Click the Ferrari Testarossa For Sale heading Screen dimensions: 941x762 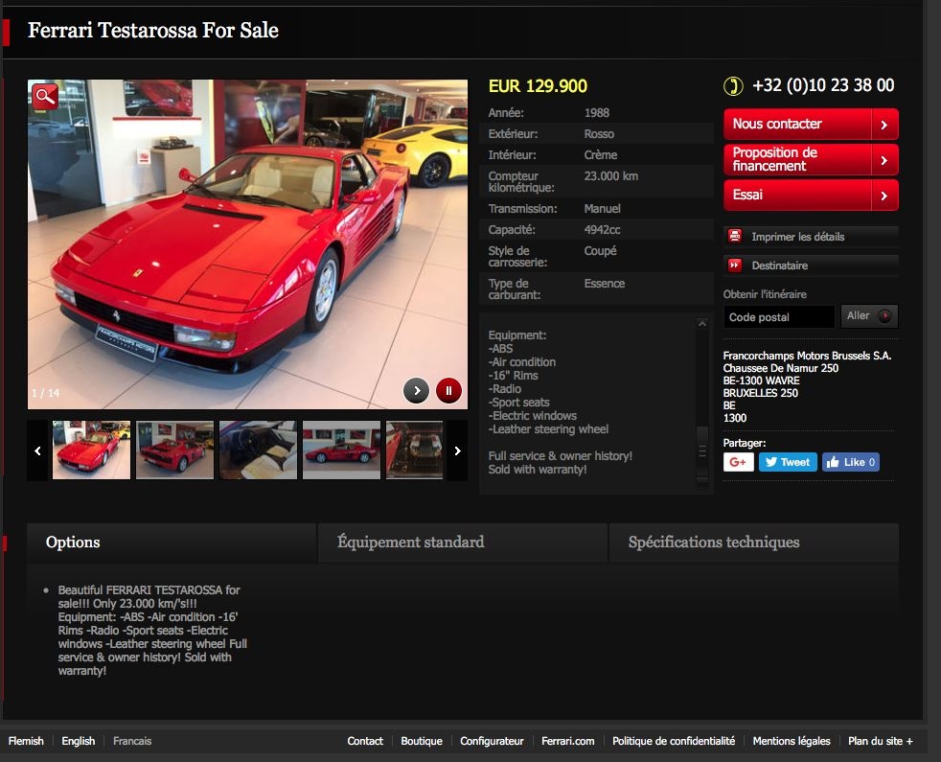153,30
